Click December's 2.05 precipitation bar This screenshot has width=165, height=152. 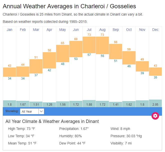[155, 103]
